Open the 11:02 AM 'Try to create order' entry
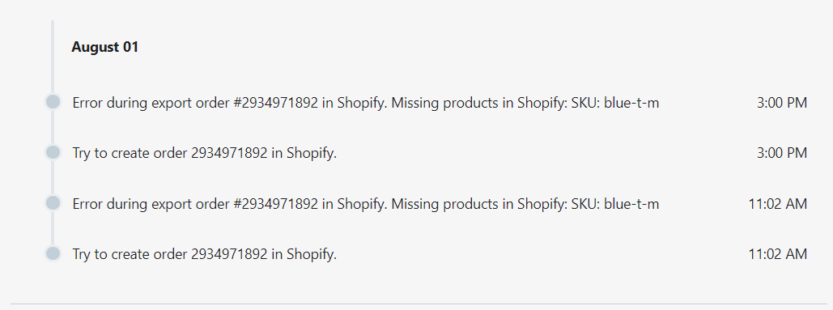The height and width of the screenshot is (310, 833). point(205,254)
